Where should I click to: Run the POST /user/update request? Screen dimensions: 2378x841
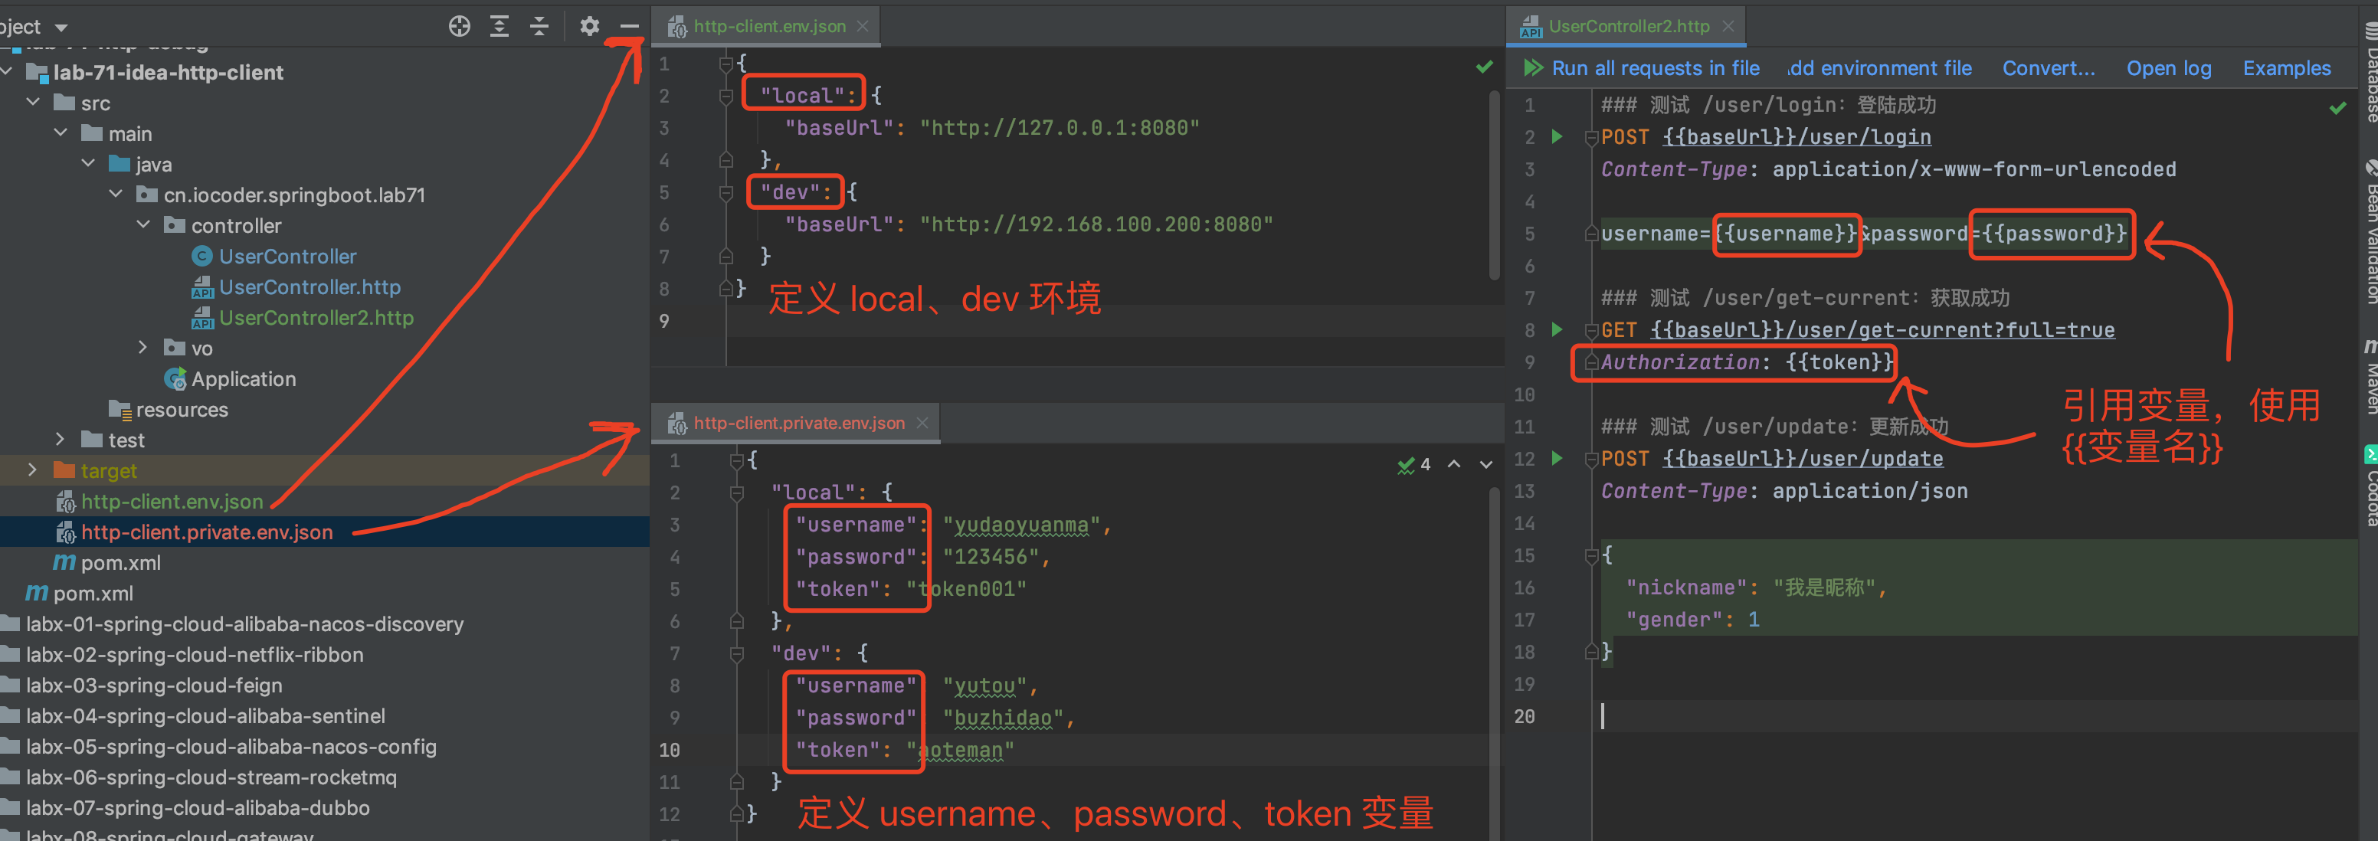coord(1557,458)
